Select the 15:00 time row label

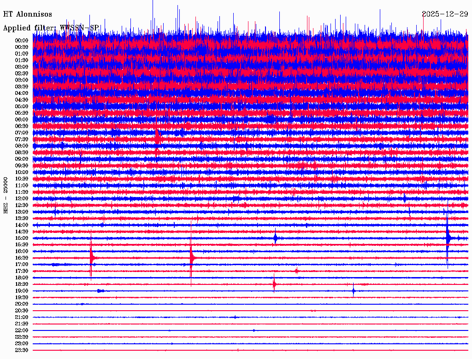point(22,238)
